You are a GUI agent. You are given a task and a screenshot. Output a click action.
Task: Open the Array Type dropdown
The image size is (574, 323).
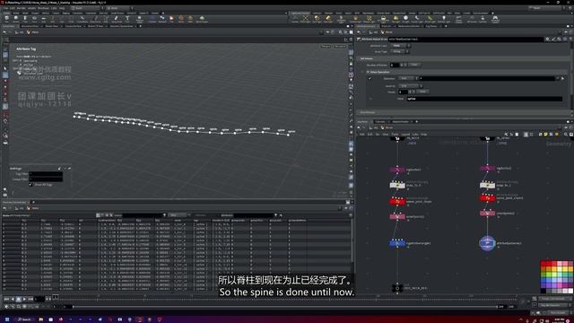click(399, 52)
